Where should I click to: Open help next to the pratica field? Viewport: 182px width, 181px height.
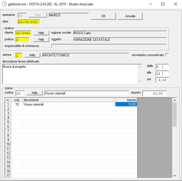[x=41, y=39]
